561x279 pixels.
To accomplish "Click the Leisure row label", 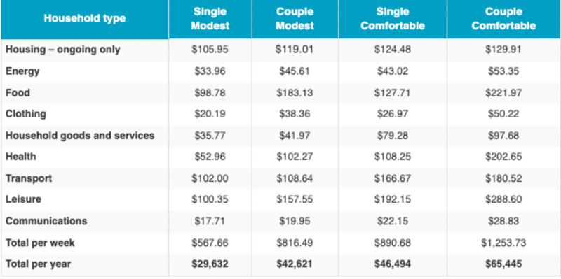I will pos(23,199).
